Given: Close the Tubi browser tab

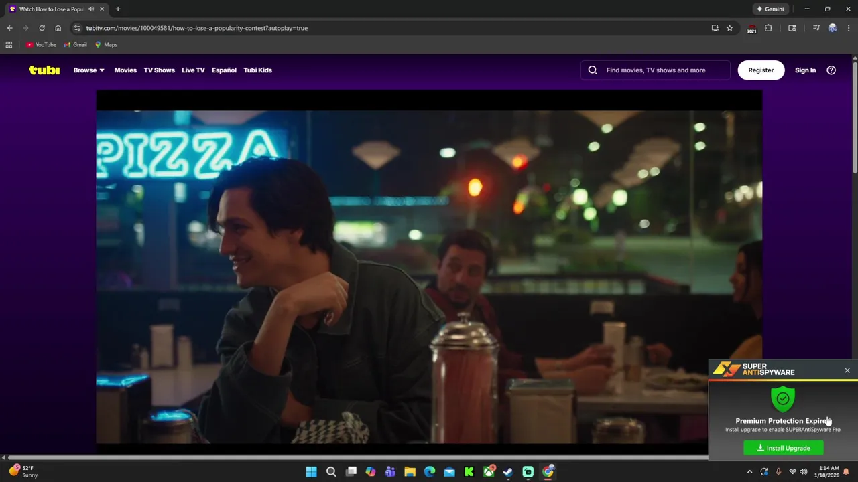Looking at the screenshot, I should (102, 9).
